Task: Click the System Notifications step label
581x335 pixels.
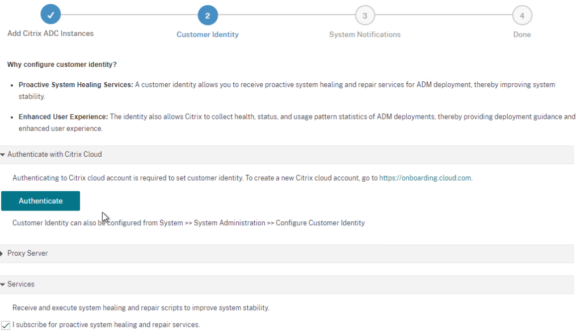Action: click(x=365, y=35)
